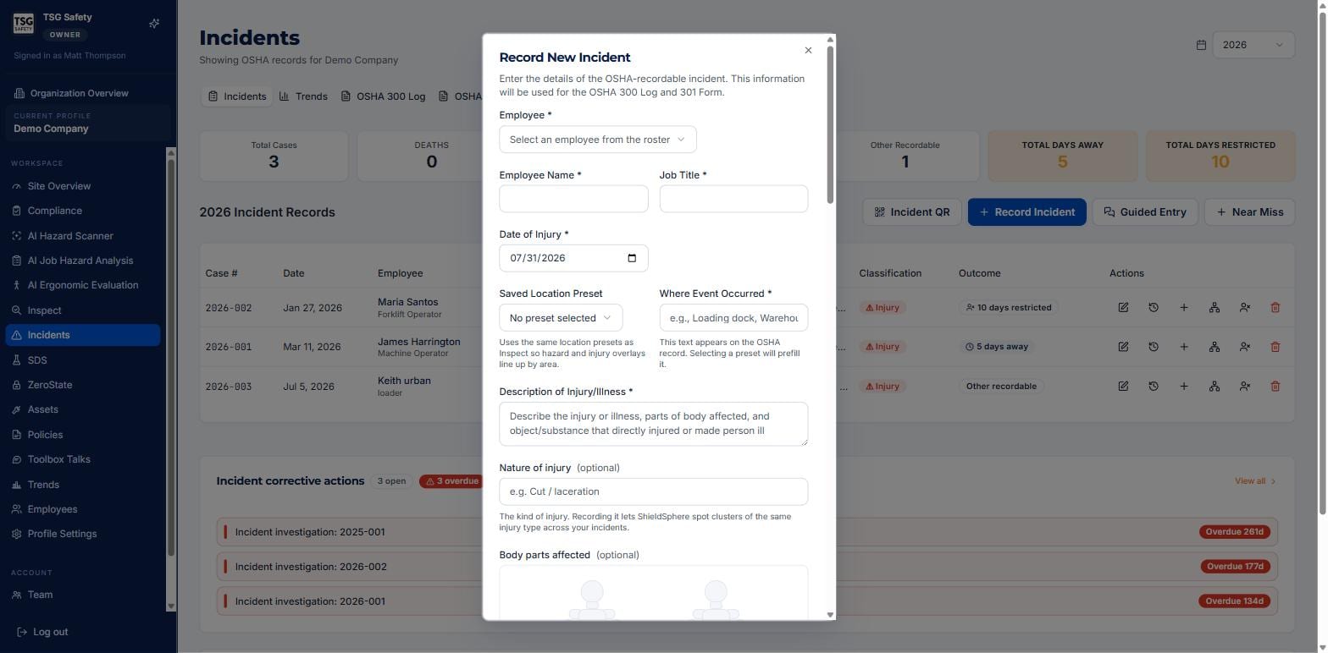
Task: Switch to the OSHA 300 Log tab
Action: coord(383,96)
